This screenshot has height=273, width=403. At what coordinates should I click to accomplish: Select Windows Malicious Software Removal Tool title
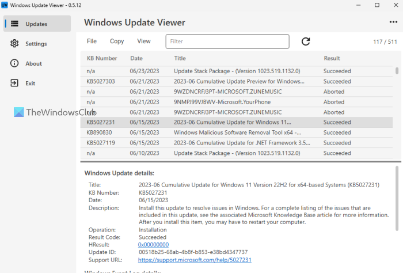click(237, 132)
